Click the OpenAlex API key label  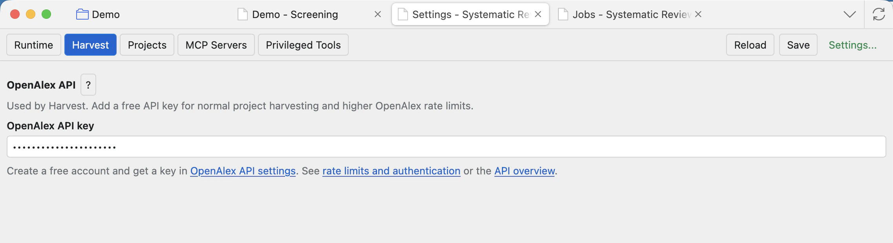pyautogui.click(x=51, y=126)
